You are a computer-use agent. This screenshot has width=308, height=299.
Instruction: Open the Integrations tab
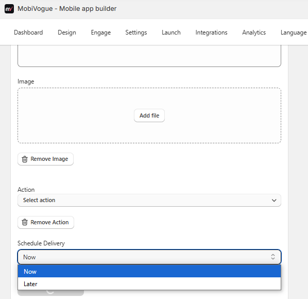211,32
